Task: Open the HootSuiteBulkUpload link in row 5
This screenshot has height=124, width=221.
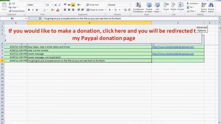Action: tap(173, 47)
